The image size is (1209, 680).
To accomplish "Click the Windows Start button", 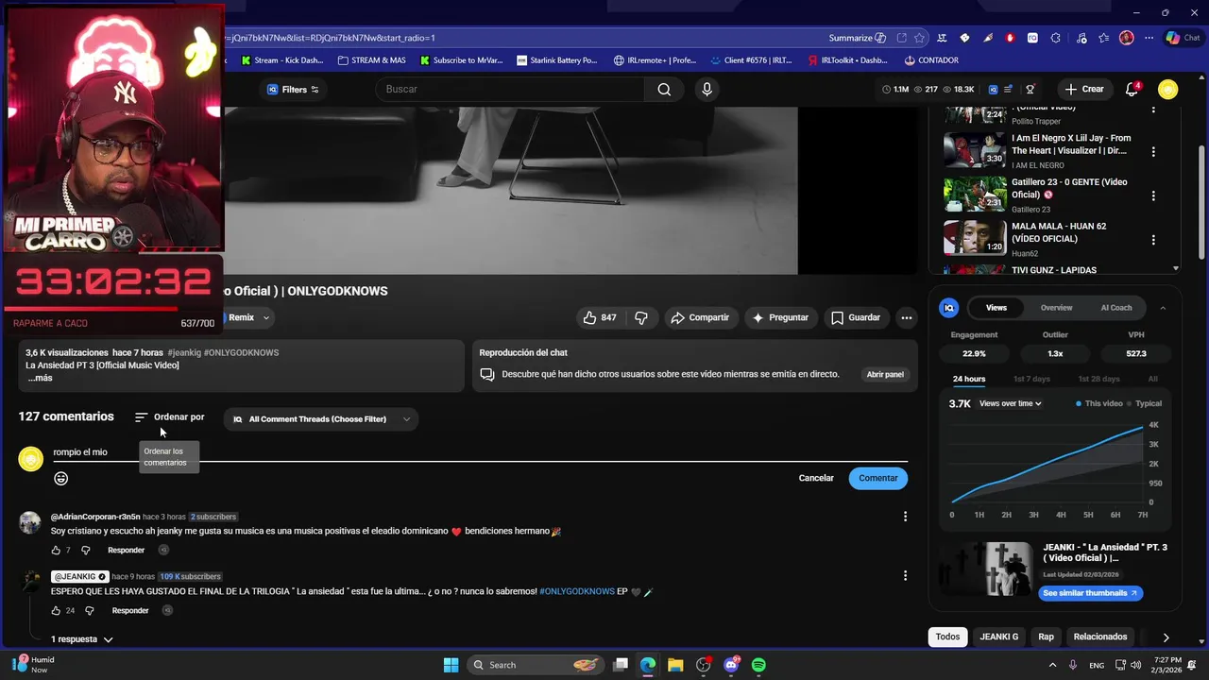I will [451, 665].
